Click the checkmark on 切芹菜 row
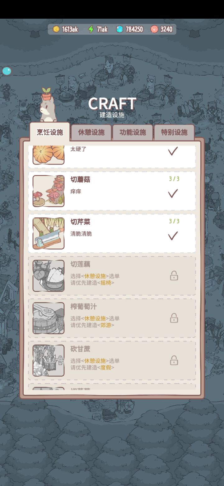 (173, 236)
